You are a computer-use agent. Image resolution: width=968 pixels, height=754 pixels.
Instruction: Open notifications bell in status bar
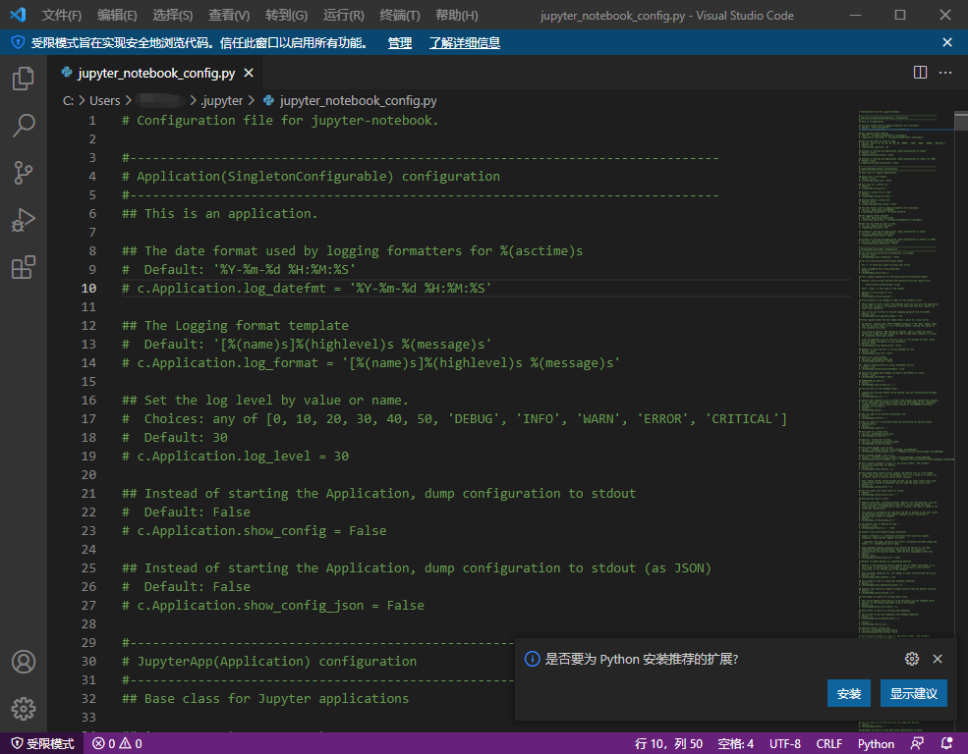[x=946, y=743]
